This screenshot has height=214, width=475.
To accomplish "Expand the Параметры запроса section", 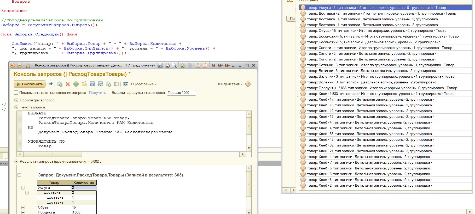I will [x=16, y=100].
